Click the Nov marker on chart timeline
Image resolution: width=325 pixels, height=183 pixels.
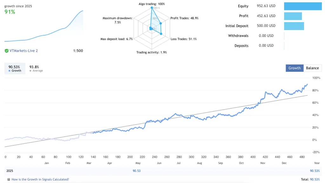click(262, 163)
